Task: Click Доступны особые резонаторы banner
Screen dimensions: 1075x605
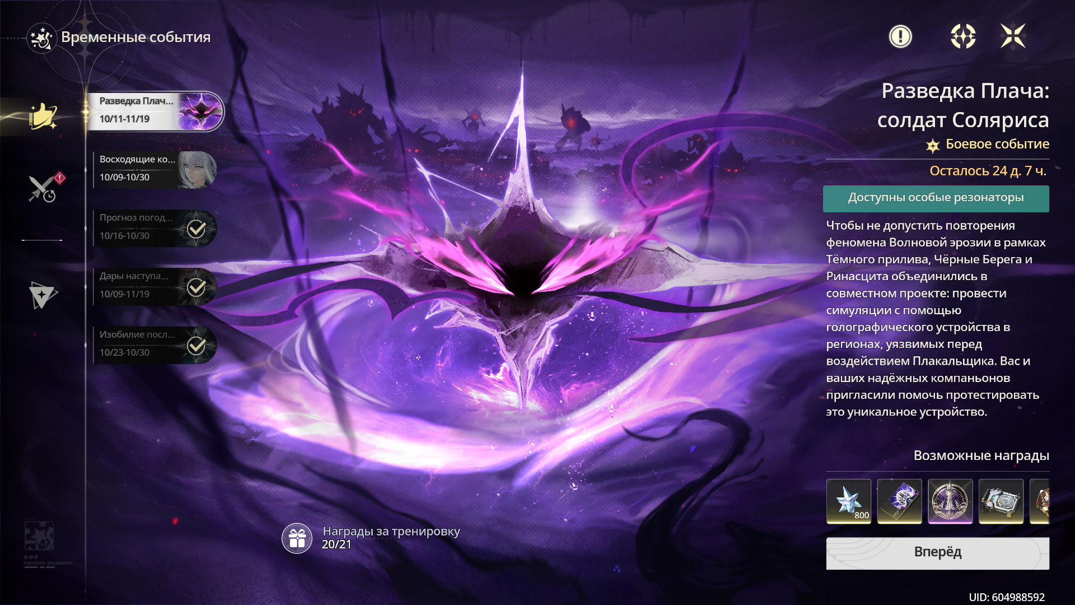Action: (x=936, y=198)
